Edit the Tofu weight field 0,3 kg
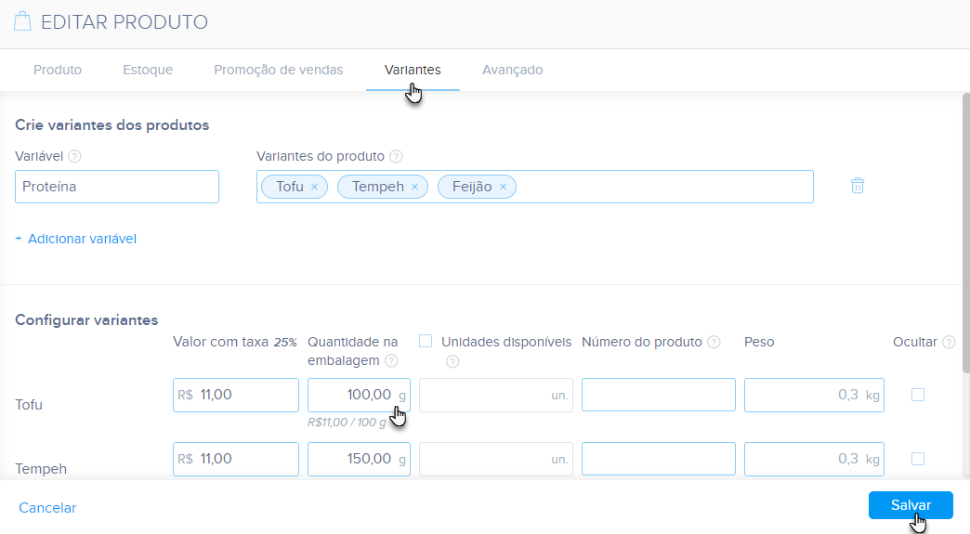The image size is (970, 534). click(x=814, y=395)
